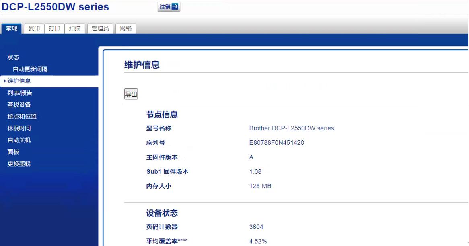Open the 打印 tab
The width and height of the screenshot is (469, 246).
click(x=54, y=28)
